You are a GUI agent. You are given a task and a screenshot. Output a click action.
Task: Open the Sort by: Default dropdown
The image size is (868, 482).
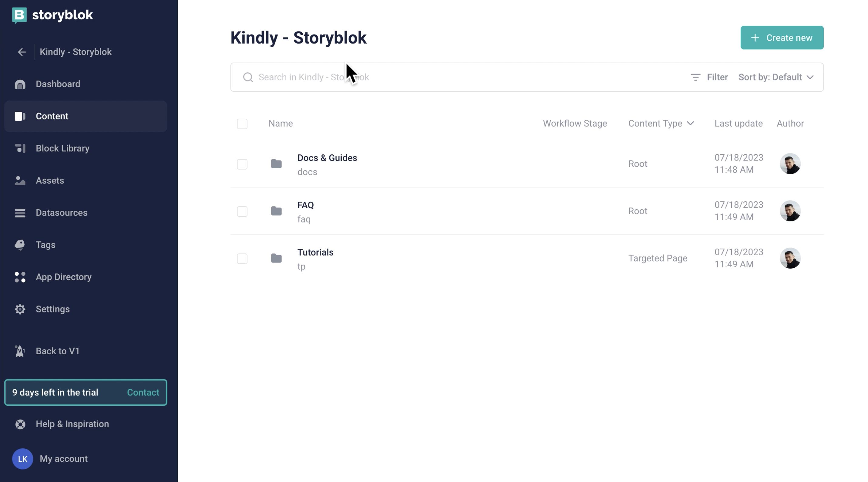(776, 78)
